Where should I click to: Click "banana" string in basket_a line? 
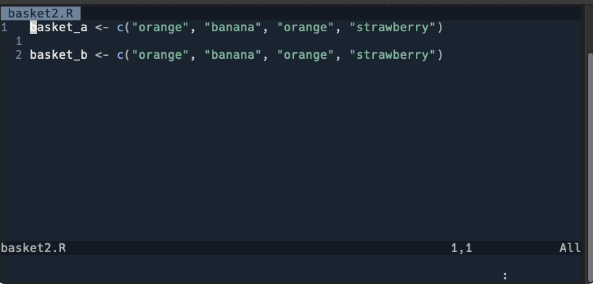click(233, 28)
